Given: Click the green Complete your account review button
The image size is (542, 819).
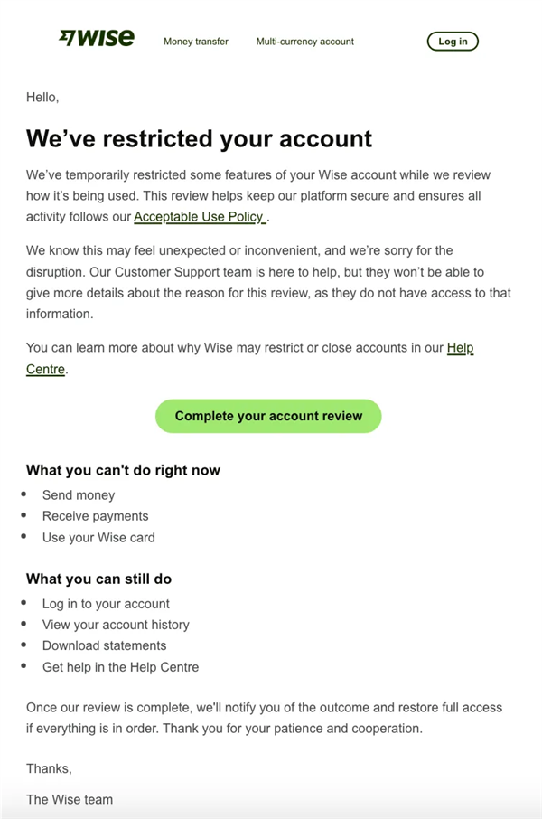Looking at the screenshot, I should (x=268, y=416).
